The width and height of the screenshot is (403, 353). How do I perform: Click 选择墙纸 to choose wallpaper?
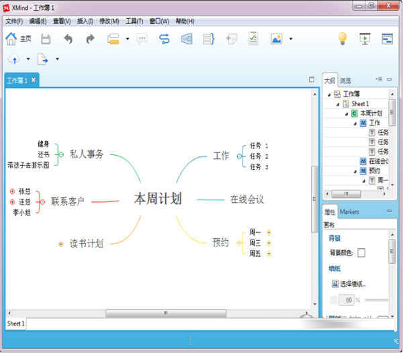(352, 283)
